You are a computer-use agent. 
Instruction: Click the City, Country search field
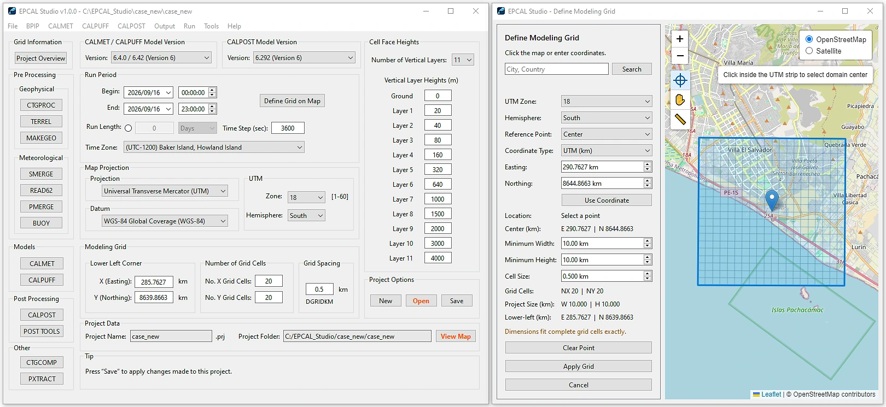click(556, 69)
